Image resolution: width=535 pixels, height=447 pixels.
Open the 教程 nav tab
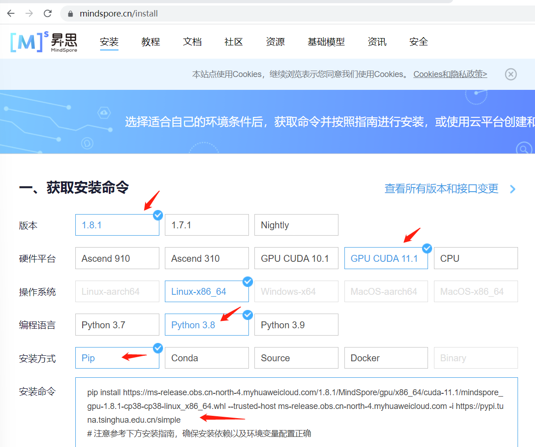click(151, 42)
